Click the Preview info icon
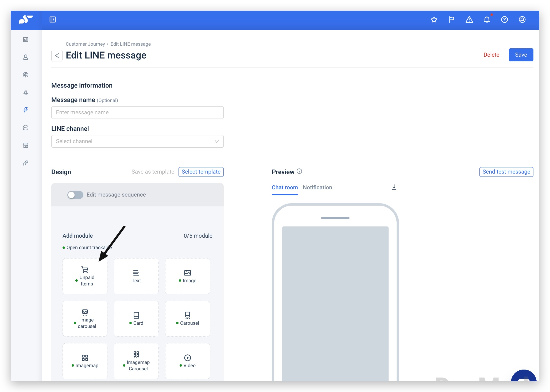The height and width of the screenshot is (392, 550). 299,171
